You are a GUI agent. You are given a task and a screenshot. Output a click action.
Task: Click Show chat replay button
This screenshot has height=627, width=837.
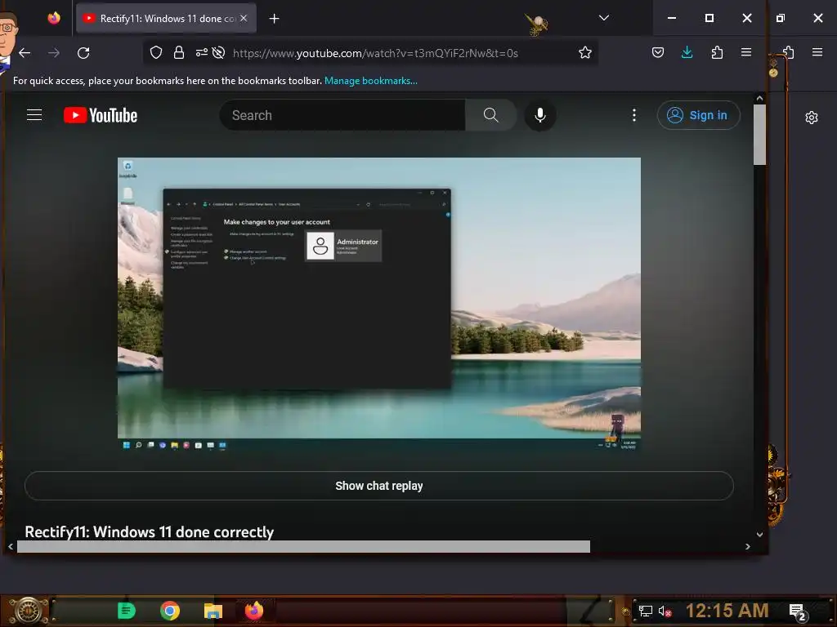point(379,486)
